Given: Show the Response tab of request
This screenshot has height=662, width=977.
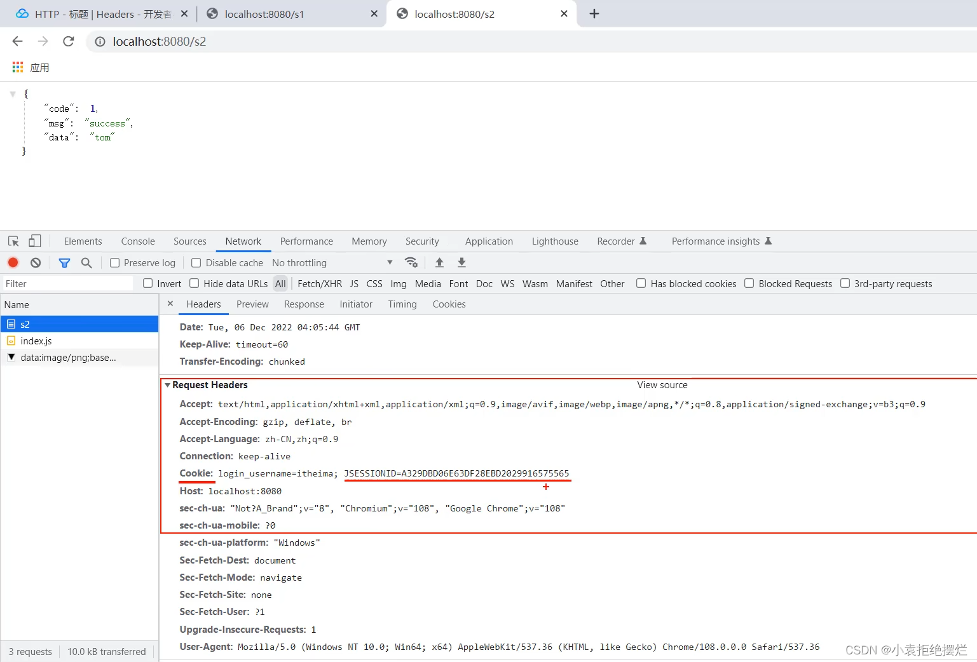Looking at the screenshot, I should coord(304,304).
